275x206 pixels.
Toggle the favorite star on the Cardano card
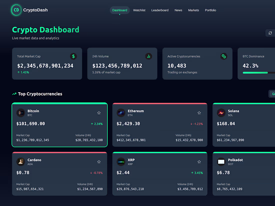coord(99,162)
